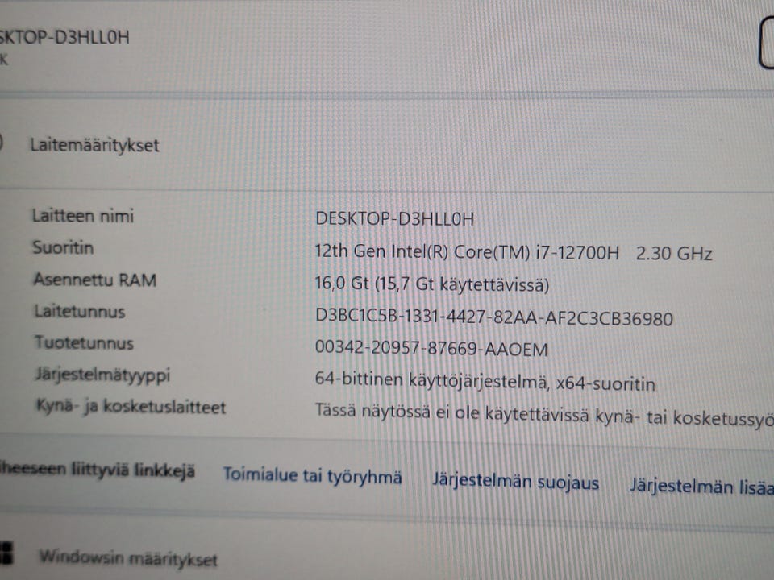Click the device ID D3BC1C5B-1331-4427-82AA-AF2C3CB36980

point(493,317)
